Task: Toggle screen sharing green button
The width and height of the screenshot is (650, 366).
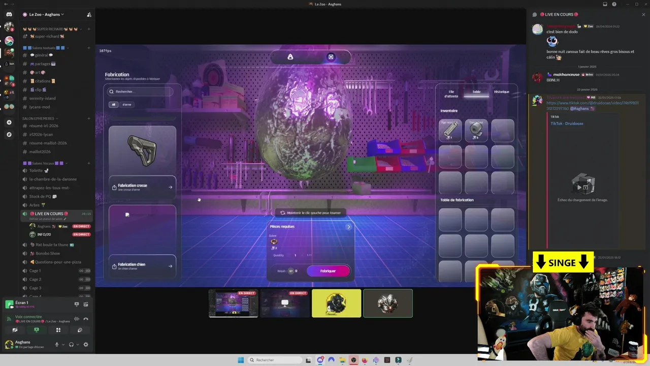Action: pos(36,330)
